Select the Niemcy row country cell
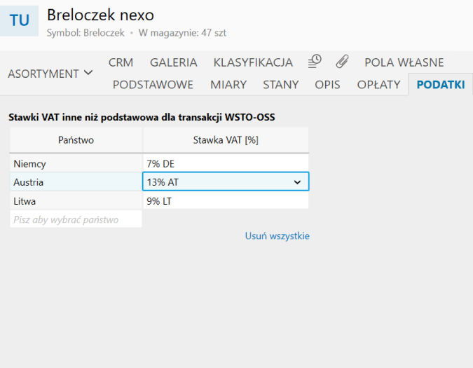The height and width of the screenshot is (368, 473). [76, 163]
